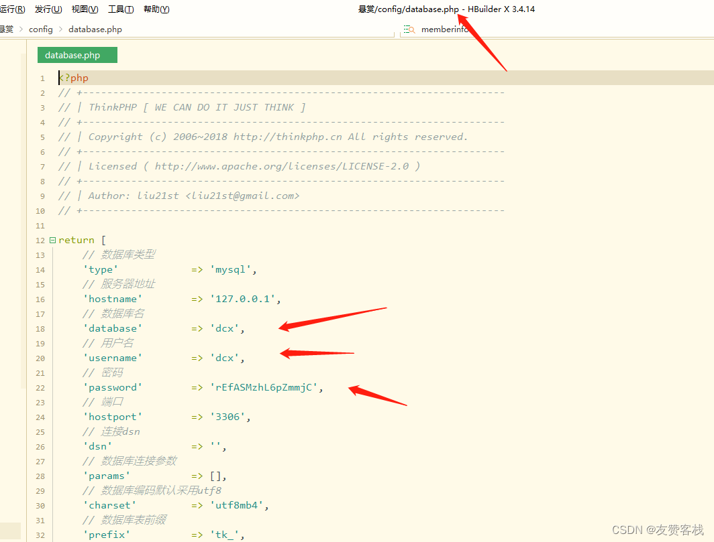The width and height of the screenshot is (714, 542).
Task: Click the 'dsn' key
Action: 98,446
